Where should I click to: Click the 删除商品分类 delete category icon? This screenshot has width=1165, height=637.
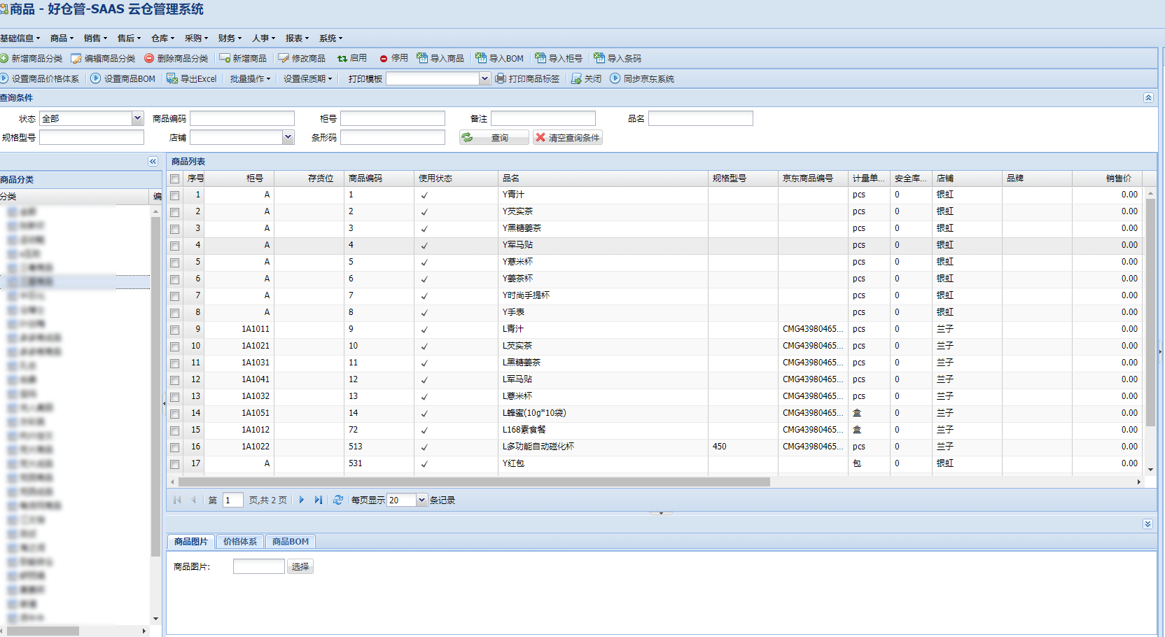click(149, 59)
